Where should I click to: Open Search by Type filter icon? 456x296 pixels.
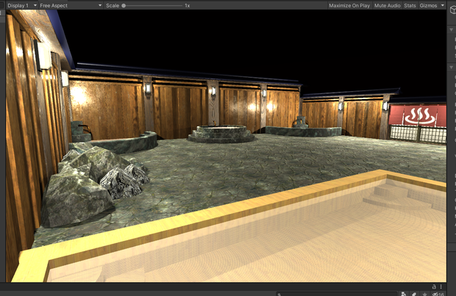coord(404,294)
